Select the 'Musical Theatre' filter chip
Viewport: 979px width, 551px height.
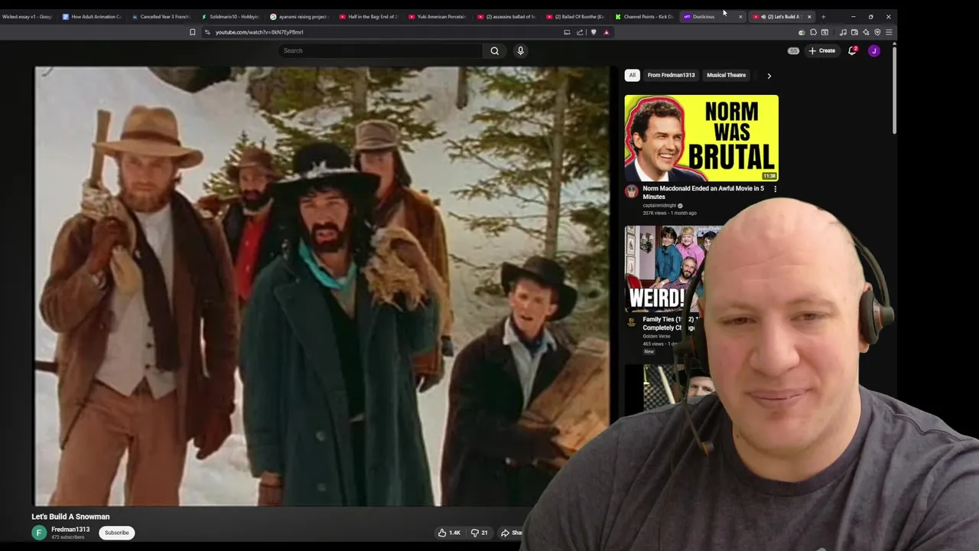(x=726, y=75)
